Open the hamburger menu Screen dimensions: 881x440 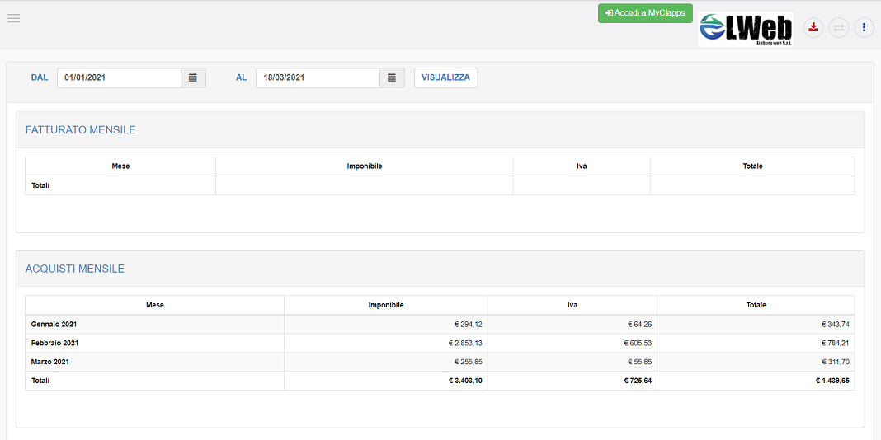point(13,18)
